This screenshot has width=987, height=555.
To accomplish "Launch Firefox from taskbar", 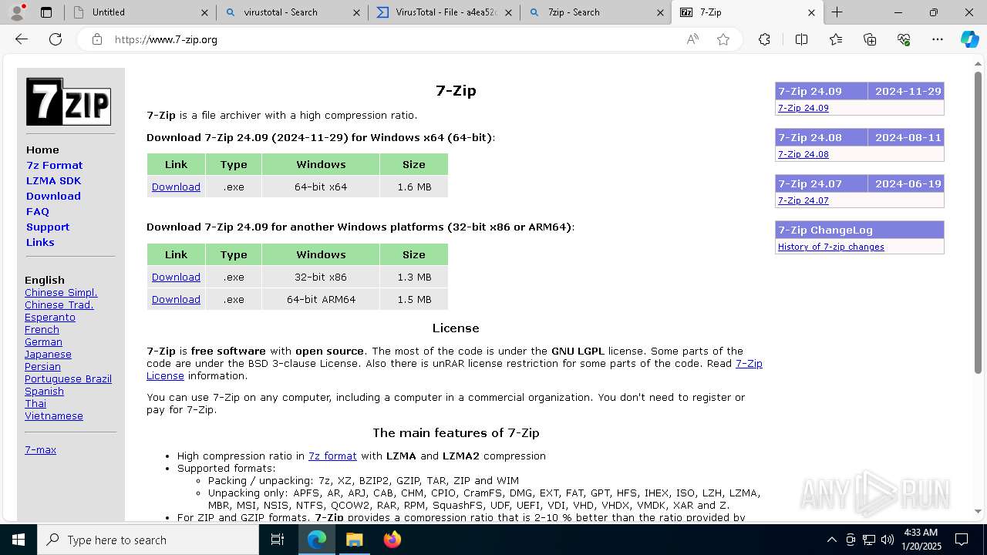I will point(392,540).
